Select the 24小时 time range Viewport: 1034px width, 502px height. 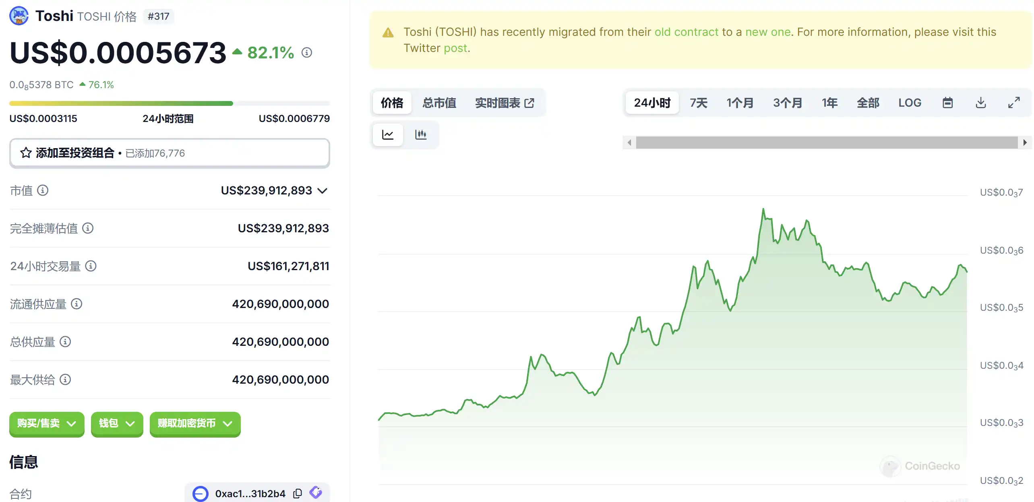pyautogui.click(x=652, y=103)
